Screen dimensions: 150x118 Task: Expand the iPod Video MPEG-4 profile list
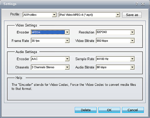(x=118, y=15)
